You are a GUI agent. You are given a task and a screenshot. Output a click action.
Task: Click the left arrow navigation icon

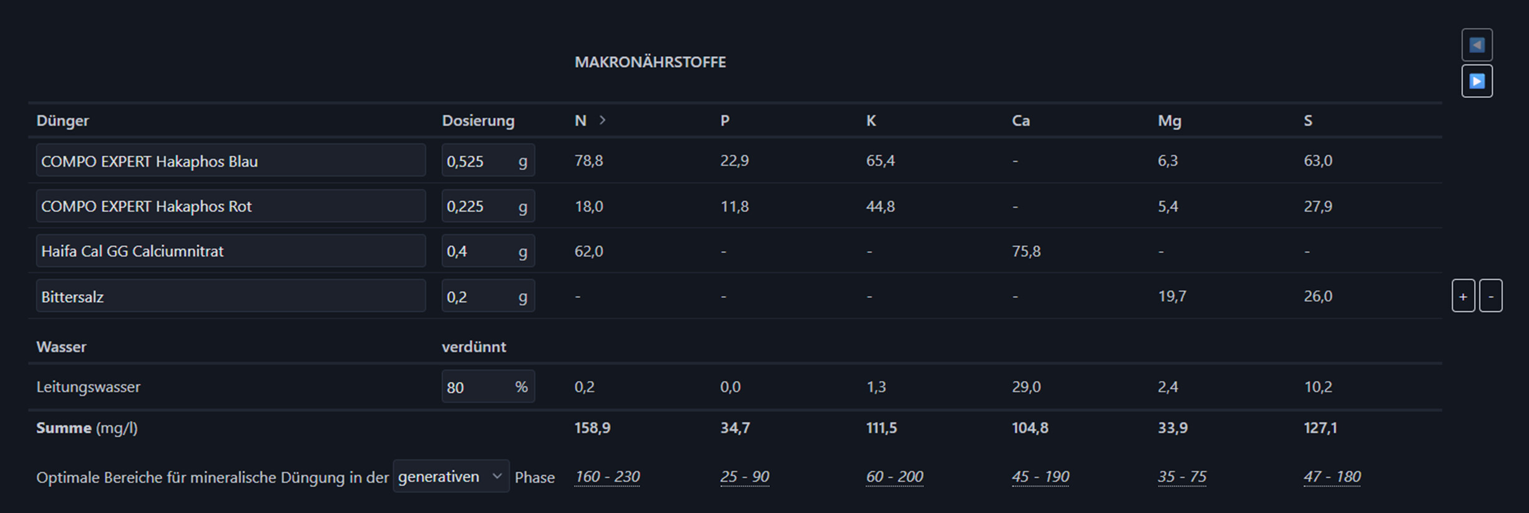point(1477,45)
